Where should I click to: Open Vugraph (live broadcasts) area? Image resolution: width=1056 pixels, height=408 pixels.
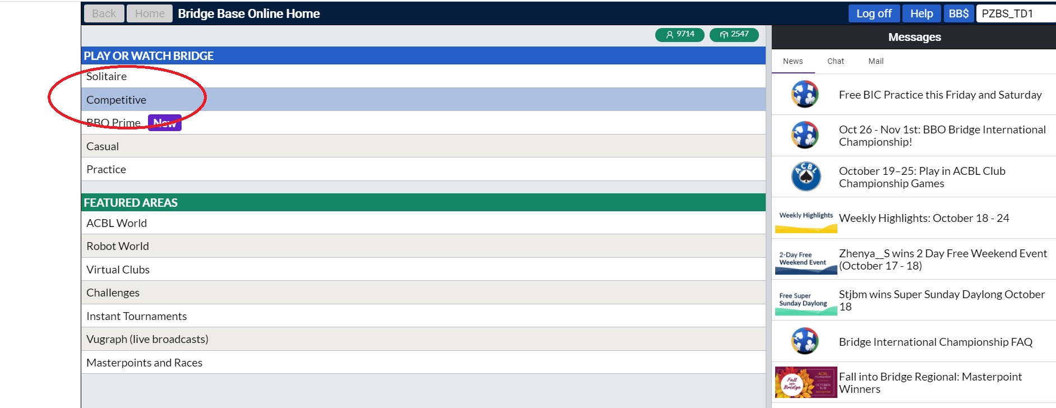click(x=147, y=339)
